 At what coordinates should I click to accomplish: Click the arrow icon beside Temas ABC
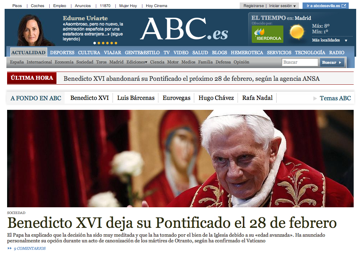pyautogui.click(x=315, y=98)
